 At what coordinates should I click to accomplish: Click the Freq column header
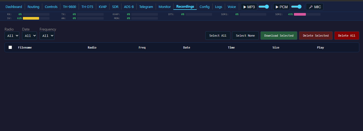142,47
